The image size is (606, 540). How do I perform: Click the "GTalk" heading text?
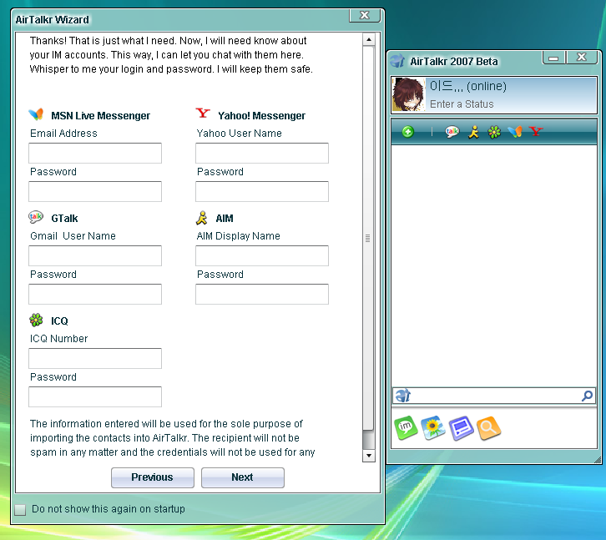64,219
